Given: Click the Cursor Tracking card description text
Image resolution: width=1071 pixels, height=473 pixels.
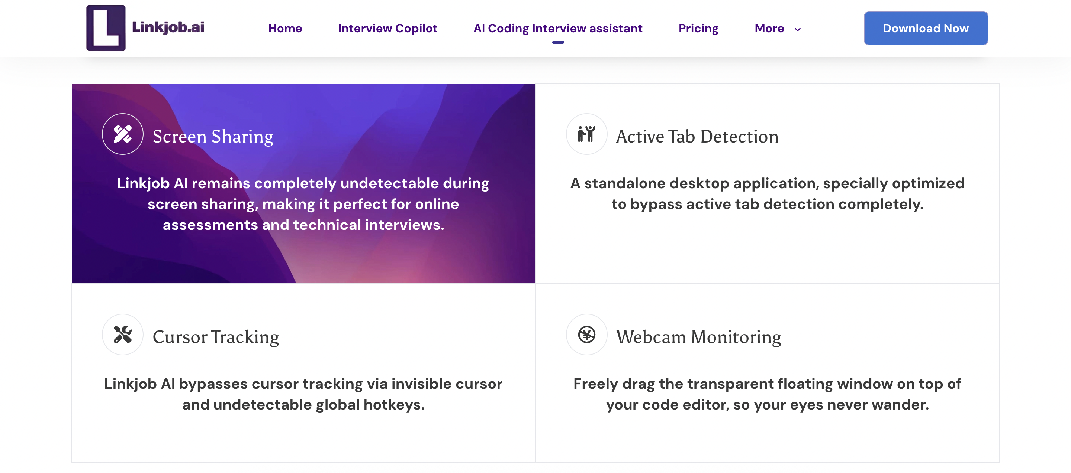Looking at the screenshot, I should click(303, 394).
